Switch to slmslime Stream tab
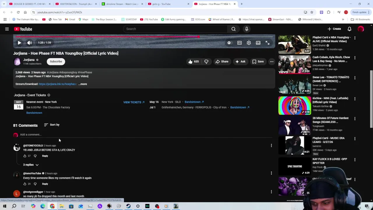 point(122,4)
